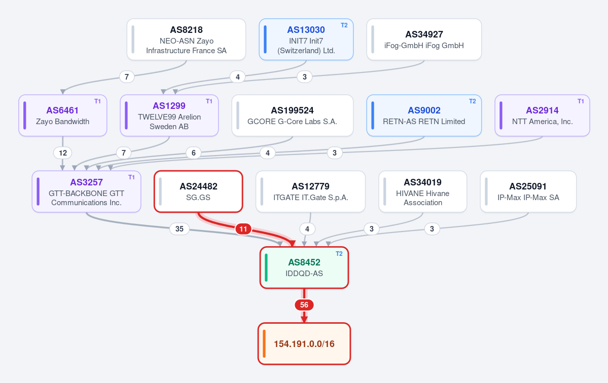This screenshot has height=383, width=608.
Task: Select the 35 path count badge
Action: click(x=179, y=229)
